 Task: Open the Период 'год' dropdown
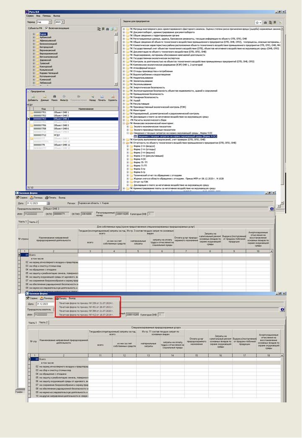click(50, 21)
